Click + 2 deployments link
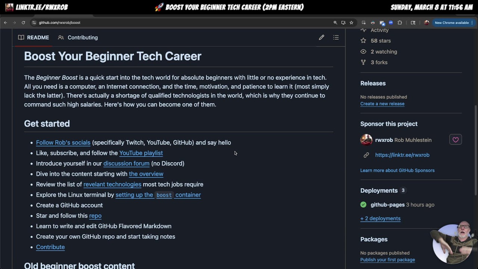Image resolution: width=478 pixels, height=269 pixels. coord(380,219)
